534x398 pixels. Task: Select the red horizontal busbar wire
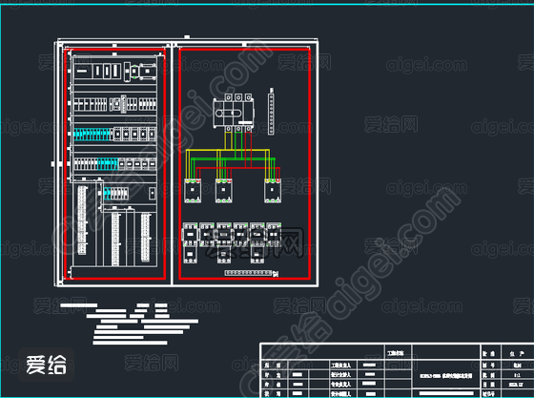click(238, 168)
